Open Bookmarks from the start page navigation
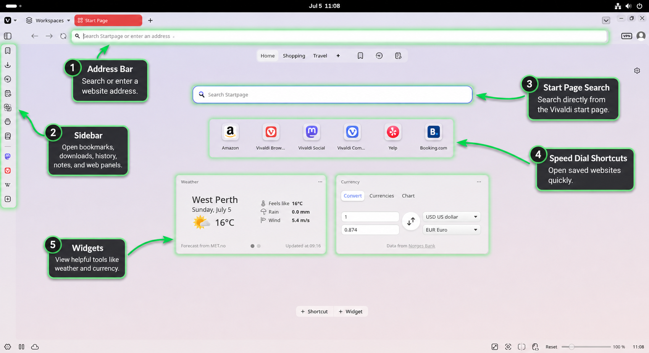Image resolution: width=649 pixels, height=353 pixels. tap(360, 56)
